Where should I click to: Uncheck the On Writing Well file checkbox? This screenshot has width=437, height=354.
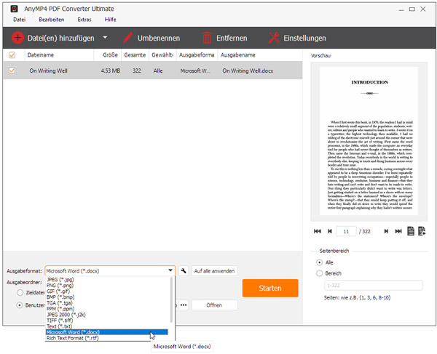[x=12, y=71]
